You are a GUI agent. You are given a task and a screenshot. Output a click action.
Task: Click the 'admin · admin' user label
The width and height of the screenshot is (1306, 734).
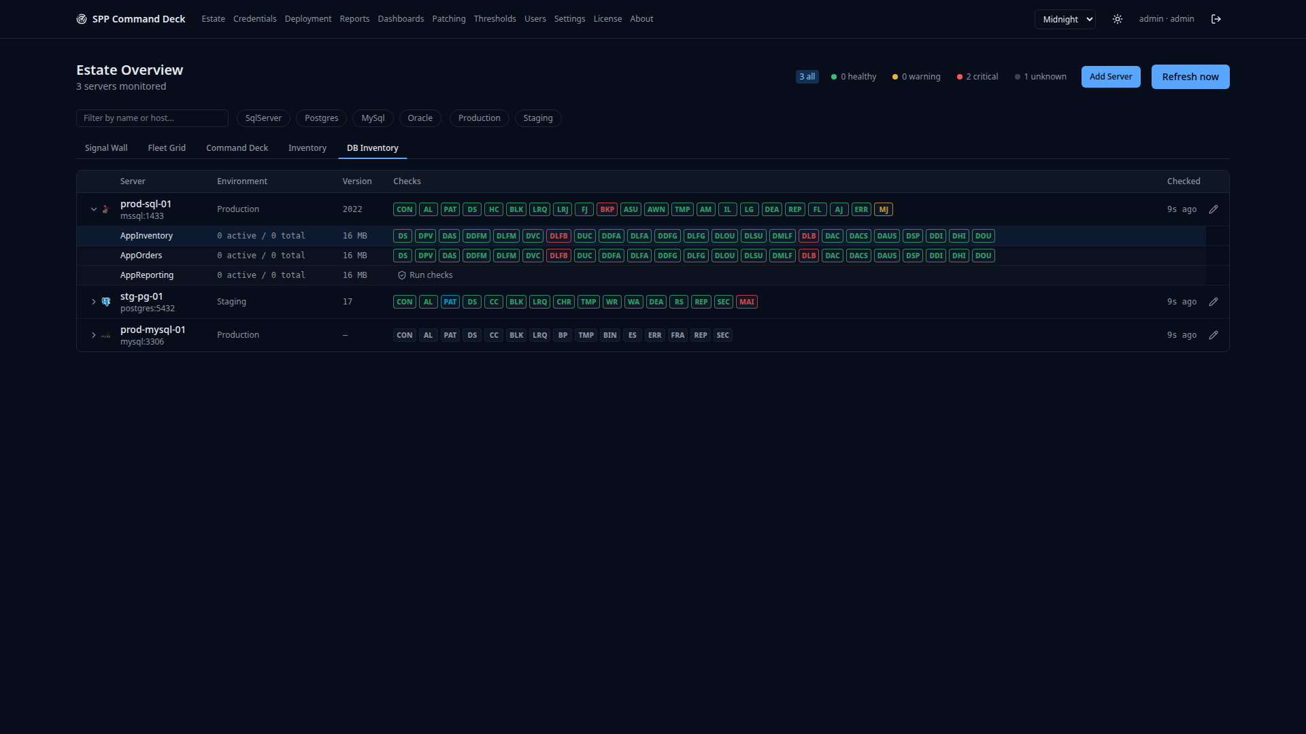coord(1167,19)
